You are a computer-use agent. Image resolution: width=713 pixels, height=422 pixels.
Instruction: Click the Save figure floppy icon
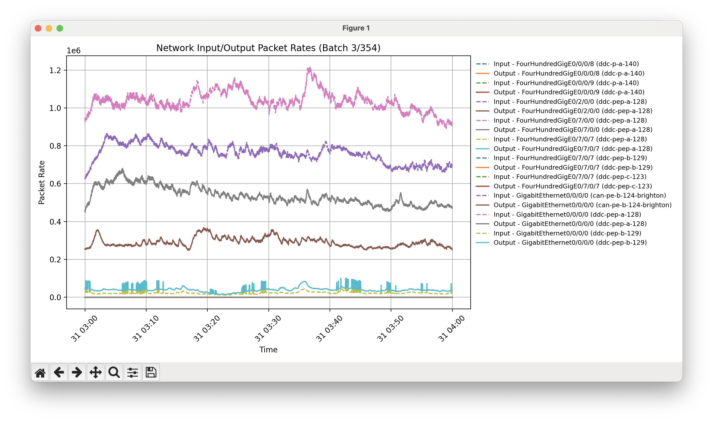[151, 372]
